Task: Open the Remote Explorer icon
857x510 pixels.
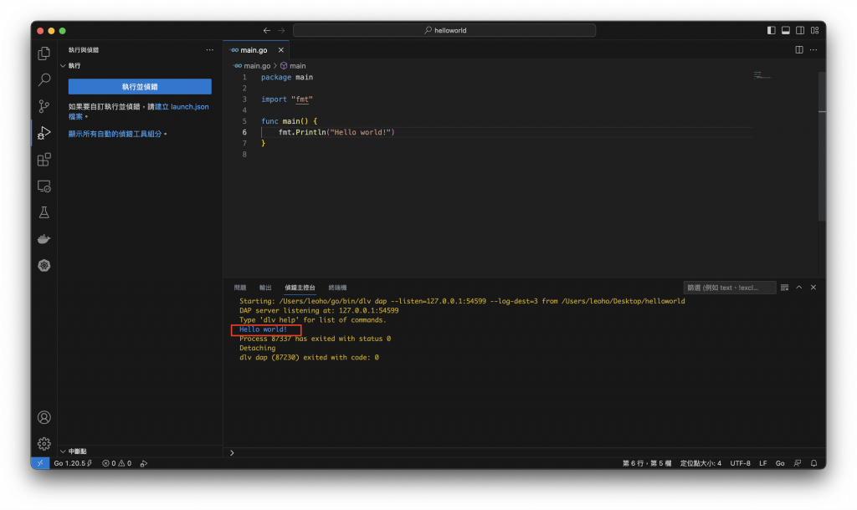Action: [x=44, y=186]
